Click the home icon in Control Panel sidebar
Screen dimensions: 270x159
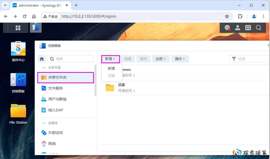coord(41,59)
